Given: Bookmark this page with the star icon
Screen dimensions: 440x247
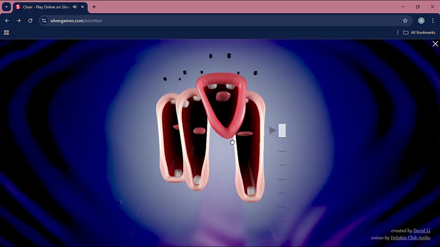Looking at the screenshot, I should pos(405,21).
